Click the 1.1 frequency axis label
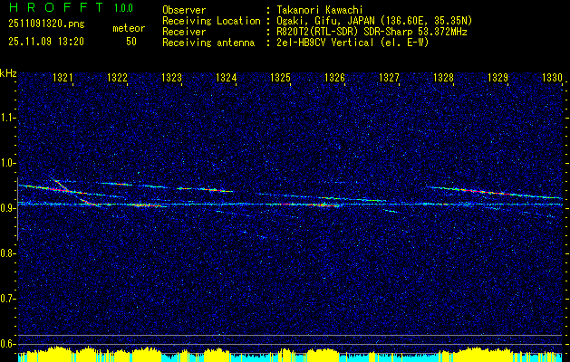This screenshot has height=362, width=570. 7,119
